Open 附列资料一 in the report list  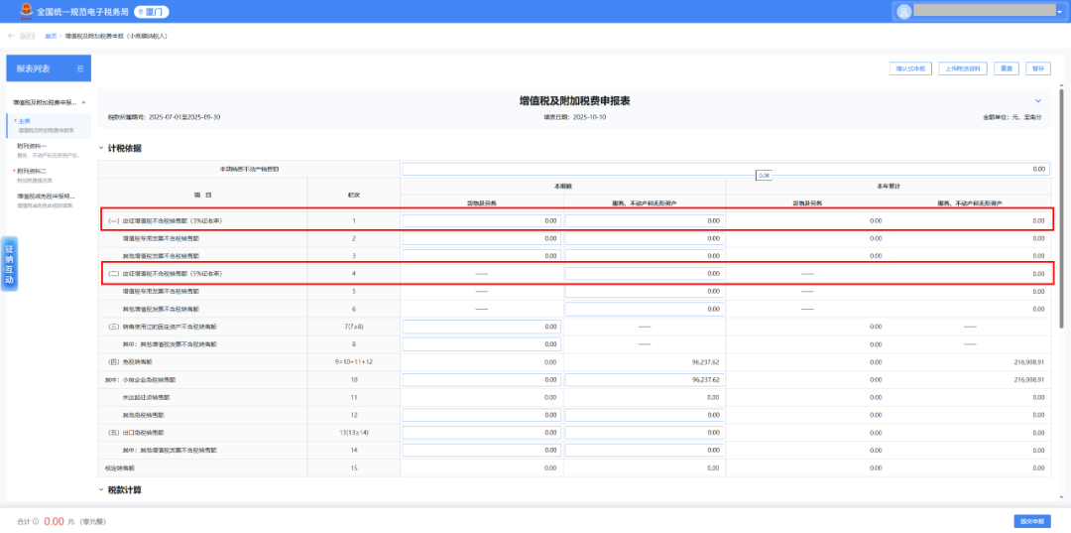(32, 146)
